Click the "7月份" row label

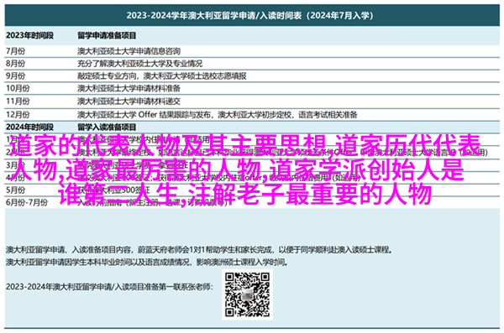pos(15,50)
